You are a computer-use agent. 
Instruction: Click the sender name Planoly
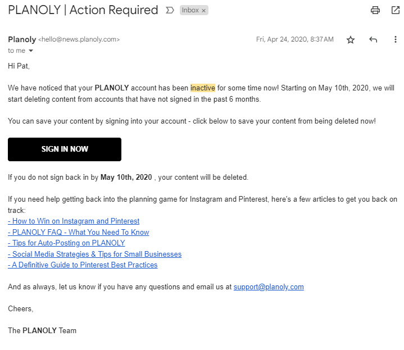pyautogui.click(x=22, y=39)
